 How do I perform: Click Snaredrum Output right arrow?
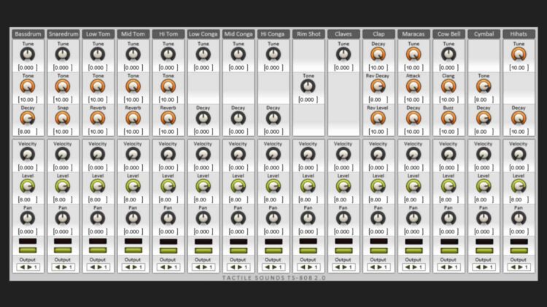pos(64,267)
